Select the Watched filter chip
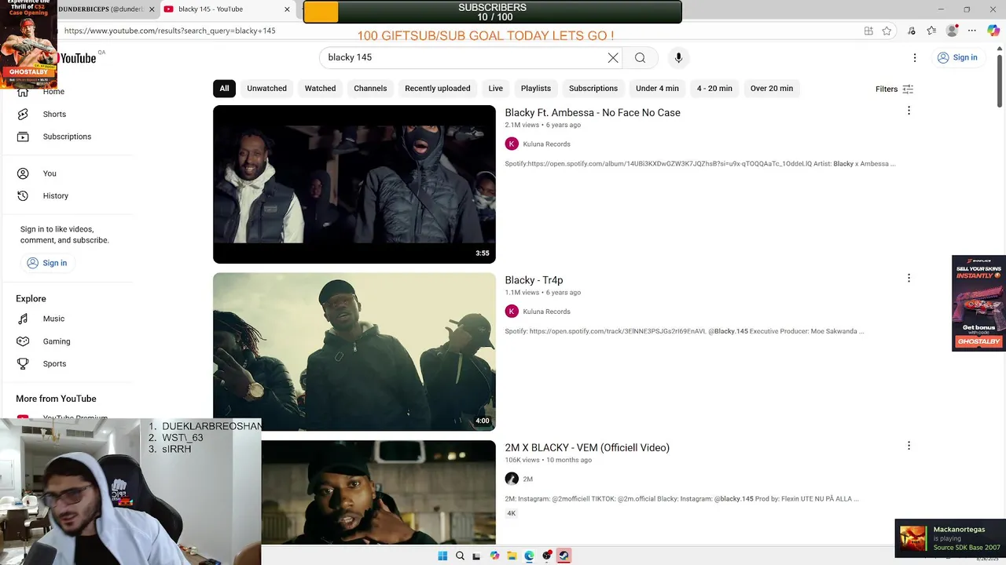Viewport: 1006px width, 565px height. [320, 89]
